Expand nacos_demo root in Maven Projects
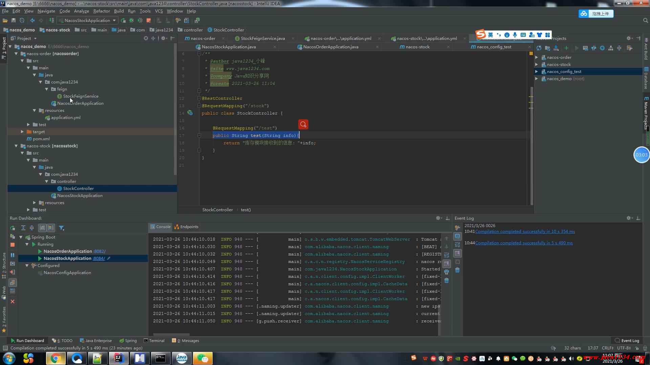 pyautogui.click(x=537, y=79)
